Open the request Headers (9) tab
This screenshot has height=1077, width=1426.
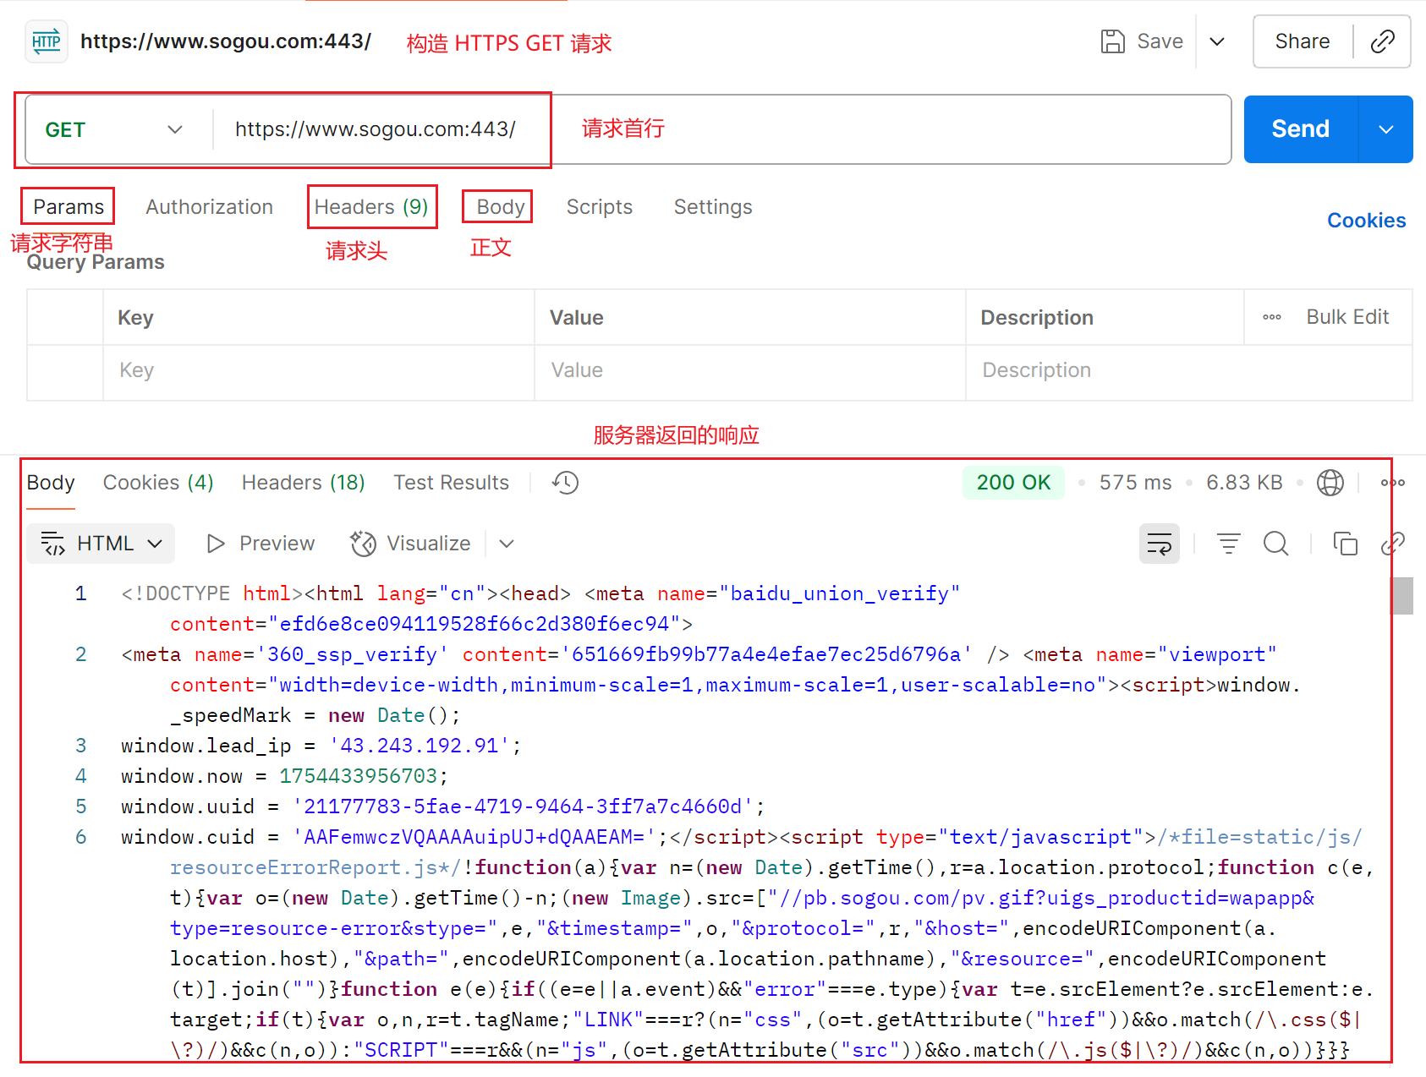click(x=371, y=207)
